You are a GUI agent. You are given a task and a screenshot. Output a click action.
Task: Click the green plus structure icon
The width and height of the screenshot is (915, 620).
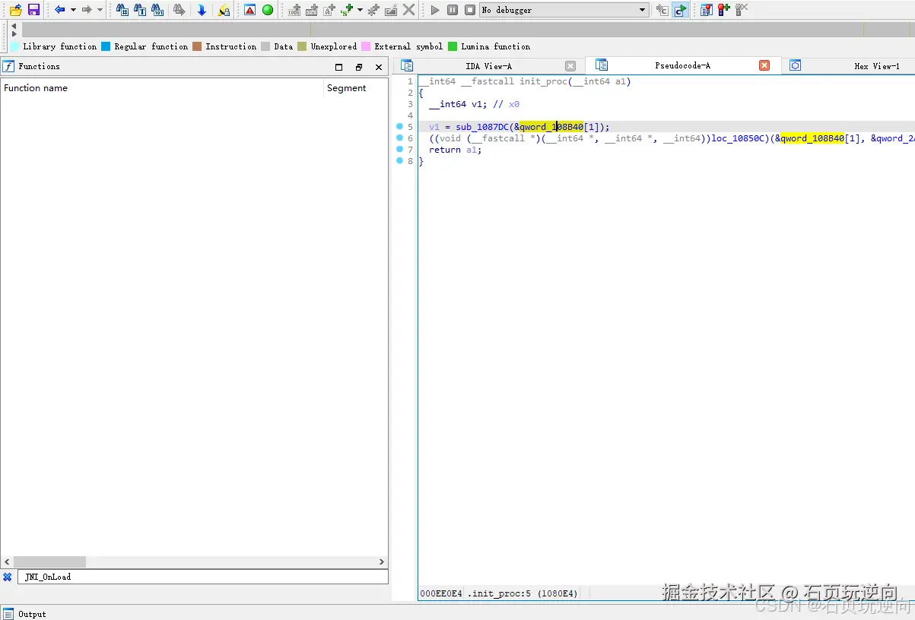[348, 10]
